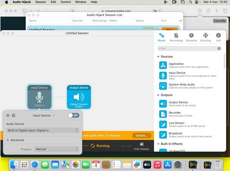The width and height of the screenshot is (230, 171).
Task: Edit the Input Device block name pencil
Action: (54, 116)
